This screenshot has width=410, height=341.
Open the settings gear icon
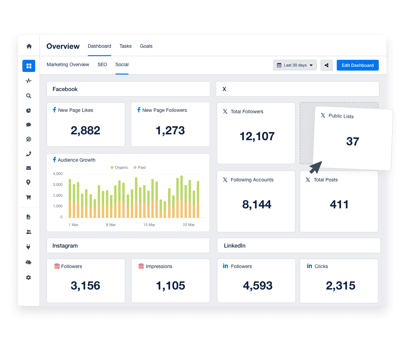(29, 277)
